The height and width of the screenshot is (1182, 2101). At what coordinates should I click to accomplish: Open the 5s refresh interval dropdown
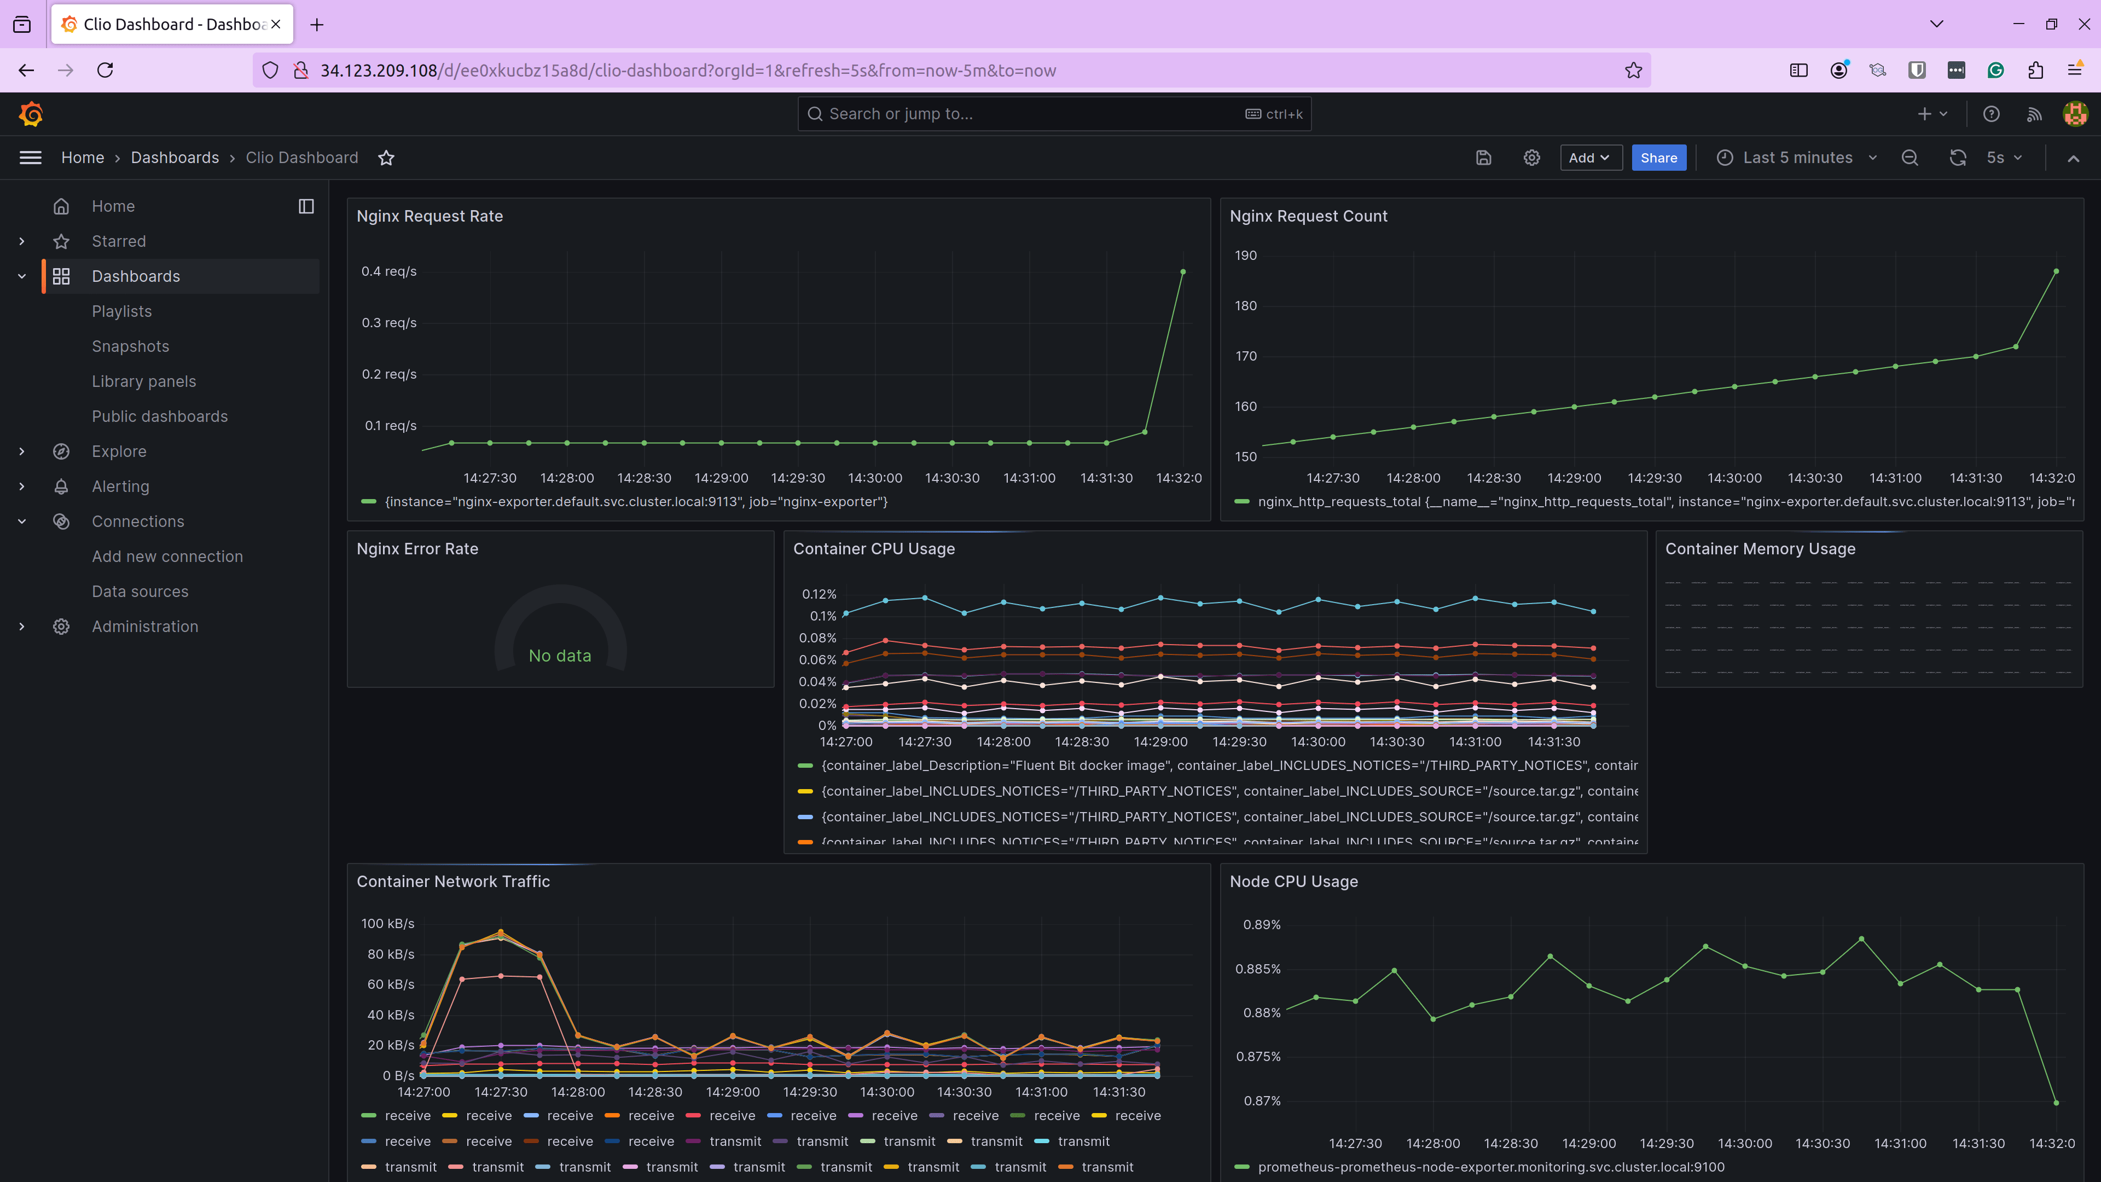click(x=2004, y=158)
